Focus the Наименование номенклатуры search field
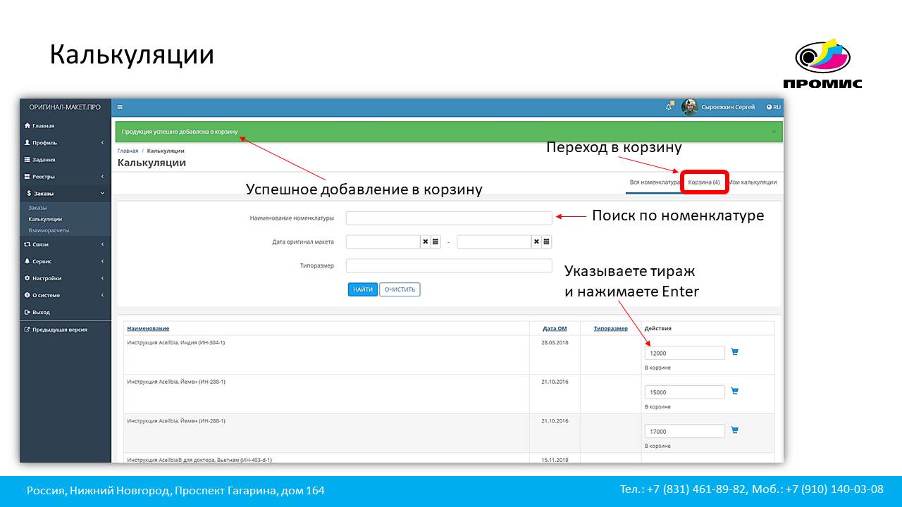 tap(449, 218)
